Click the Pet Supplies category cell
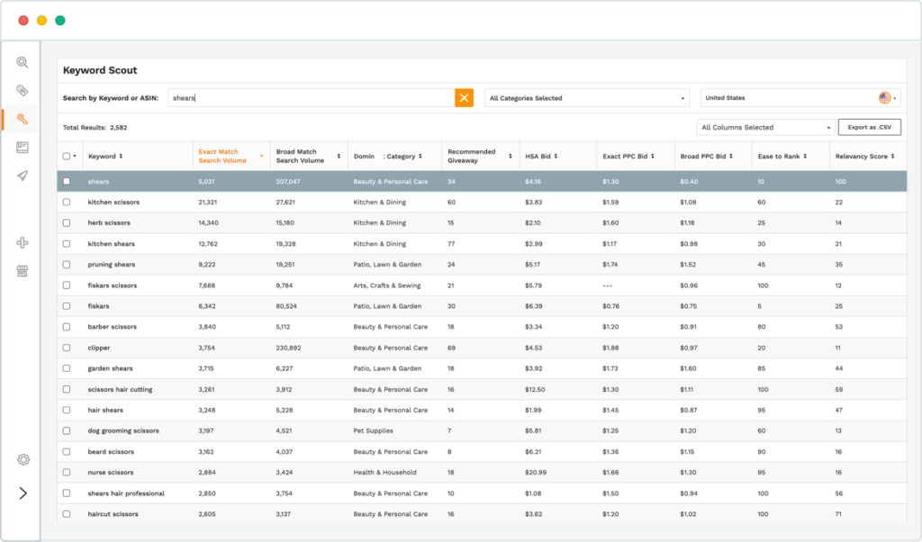The height and width of the screenshot is (542, 922). pyautogui.click(x=374, y=431)
